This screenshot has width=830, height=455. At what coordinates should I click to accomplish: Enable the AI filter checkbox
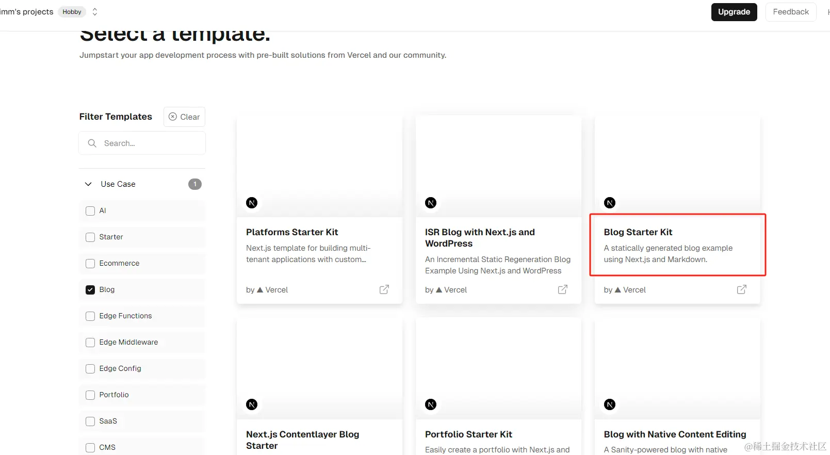(90, 210)
